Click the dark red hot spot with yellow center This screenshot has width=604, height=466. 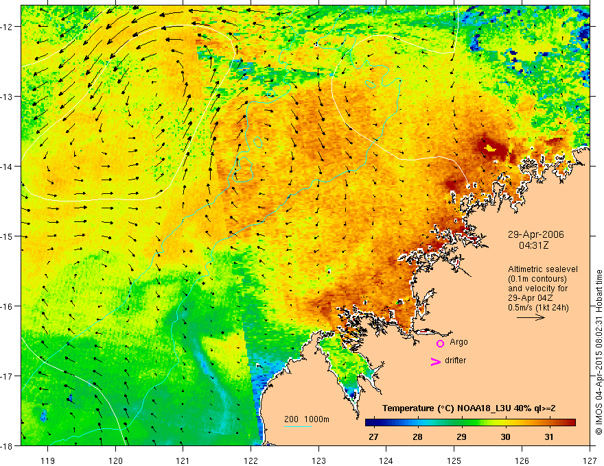492,148
